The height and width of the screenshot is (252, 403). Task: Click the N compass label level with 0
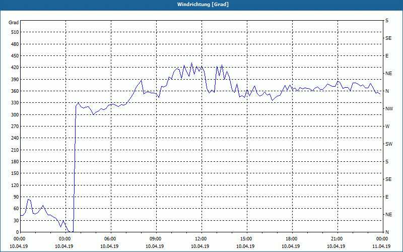pyautogui.click(x=387, y=232)
